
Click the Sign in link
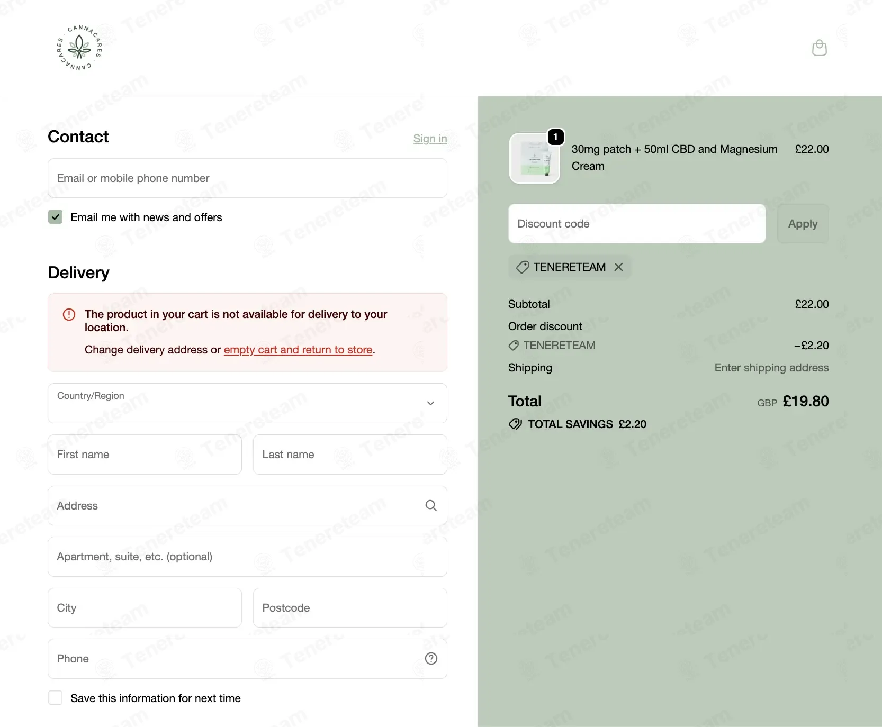[430, 139]
